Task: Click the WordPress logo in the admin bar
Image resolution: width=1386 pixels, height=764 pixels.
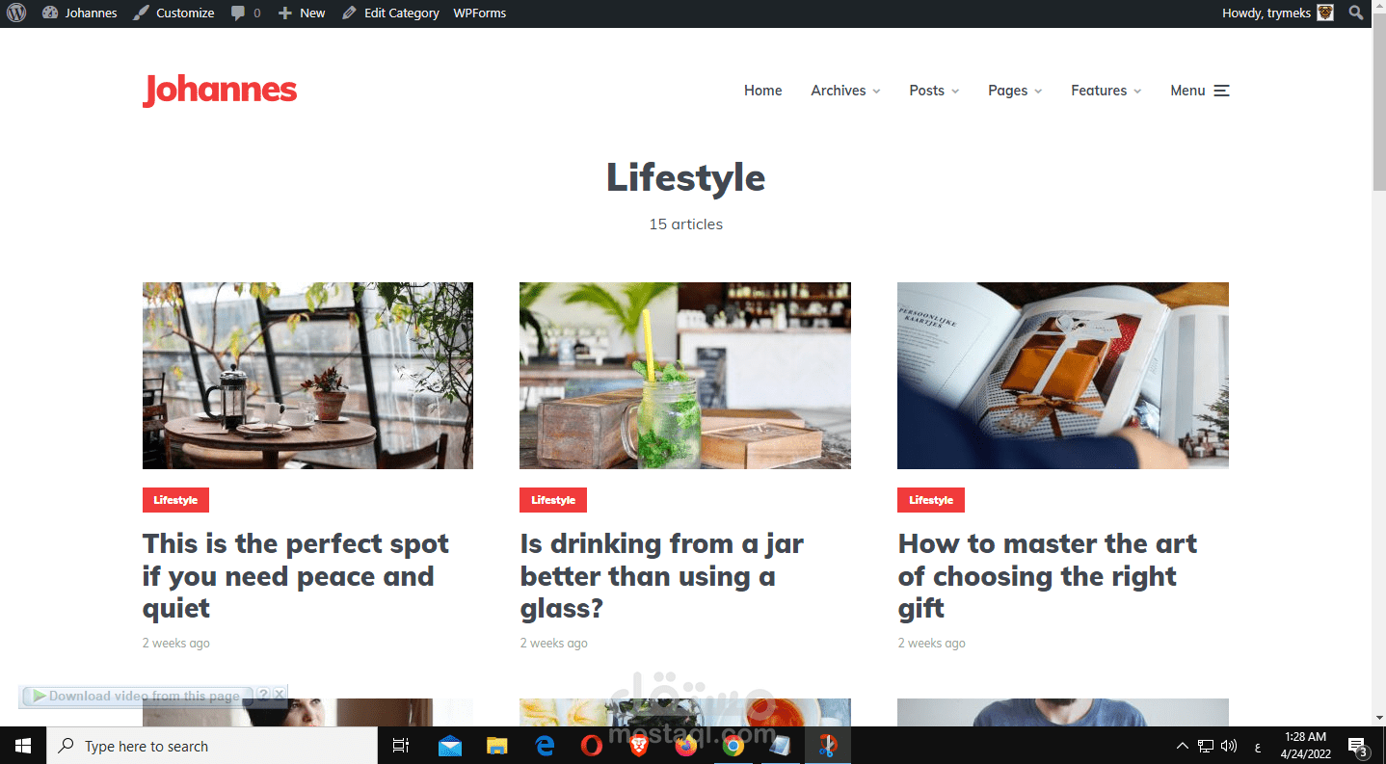Action: tap(15, 13)
